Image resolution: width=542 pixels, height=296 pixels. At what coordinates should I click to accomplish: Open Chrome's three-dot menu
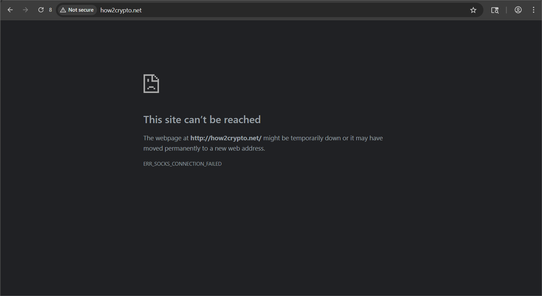533,10
